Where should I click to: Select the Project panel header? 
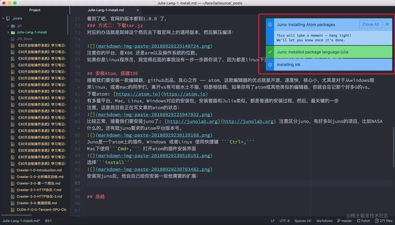click(35, 10)
